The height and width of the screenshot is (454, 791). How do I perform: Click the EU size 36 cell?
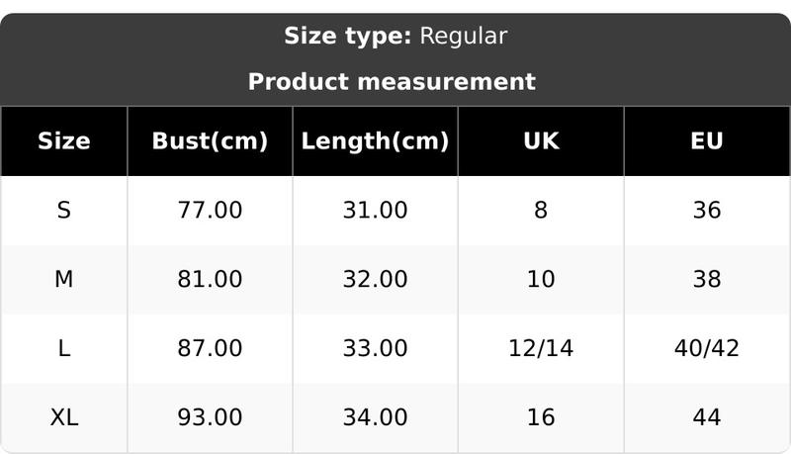[x=707, y=211]
